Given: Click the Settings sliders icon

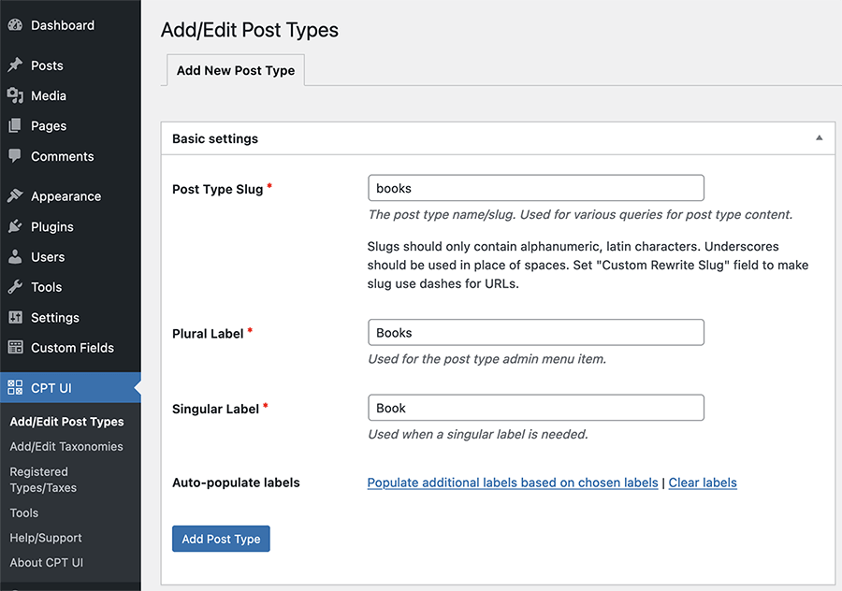Looking at the screenshot, I should pos(15,317).
